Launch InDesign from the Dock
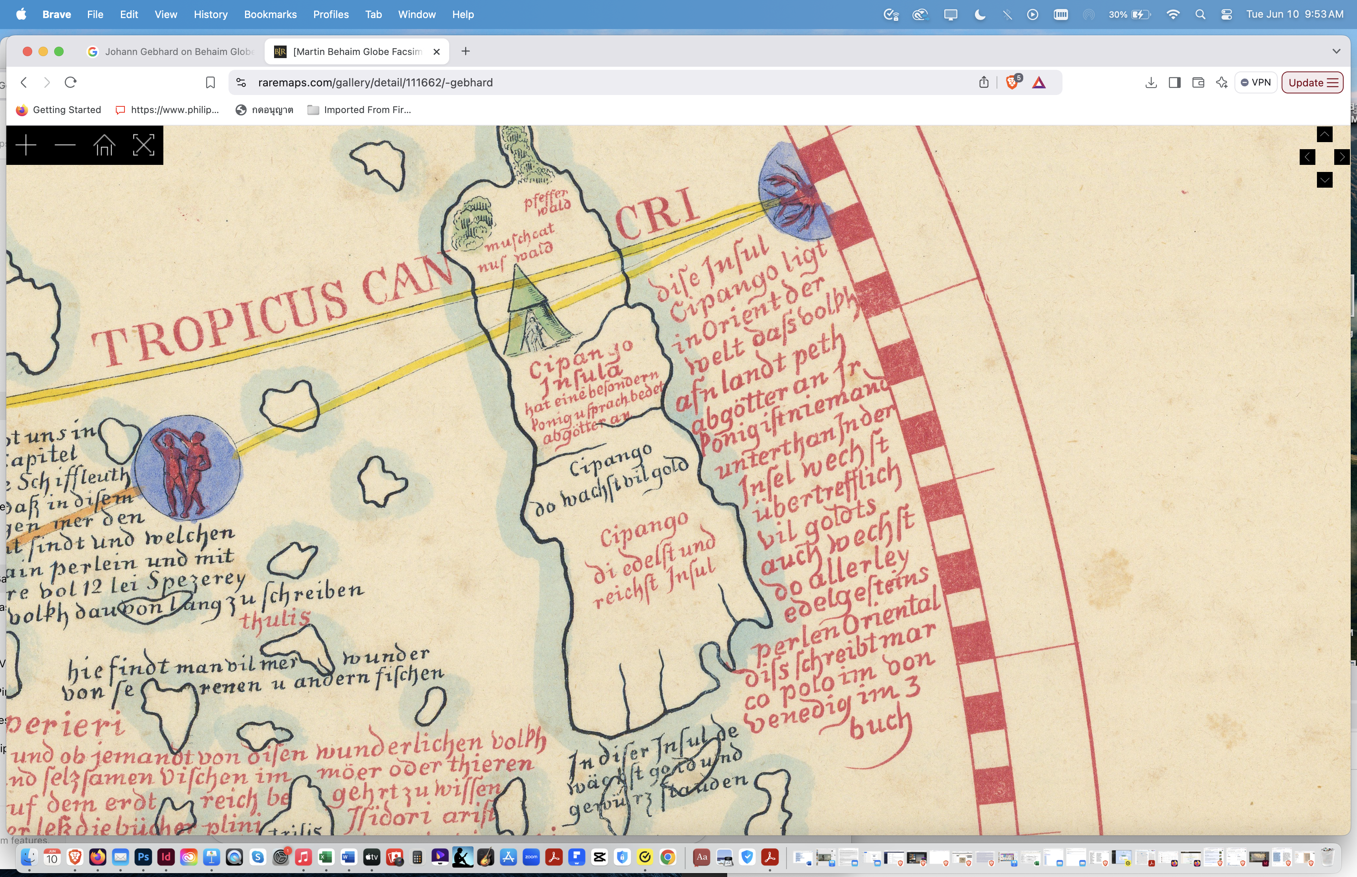 coord(166,857)
